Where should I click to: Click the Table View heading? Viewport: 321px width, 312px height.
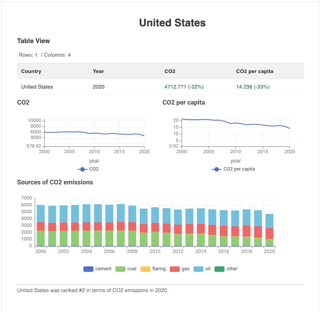pos(34,41)
